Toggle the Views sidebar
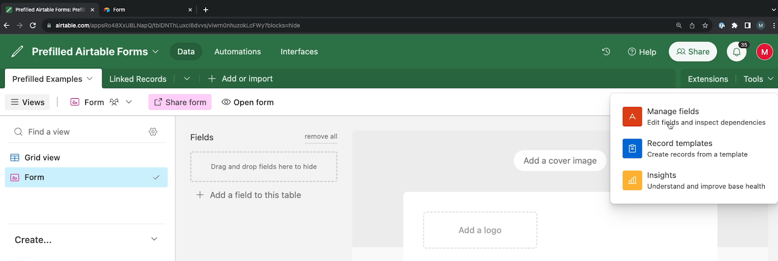This screenshot has width=778, height=261. coord(27,102)
